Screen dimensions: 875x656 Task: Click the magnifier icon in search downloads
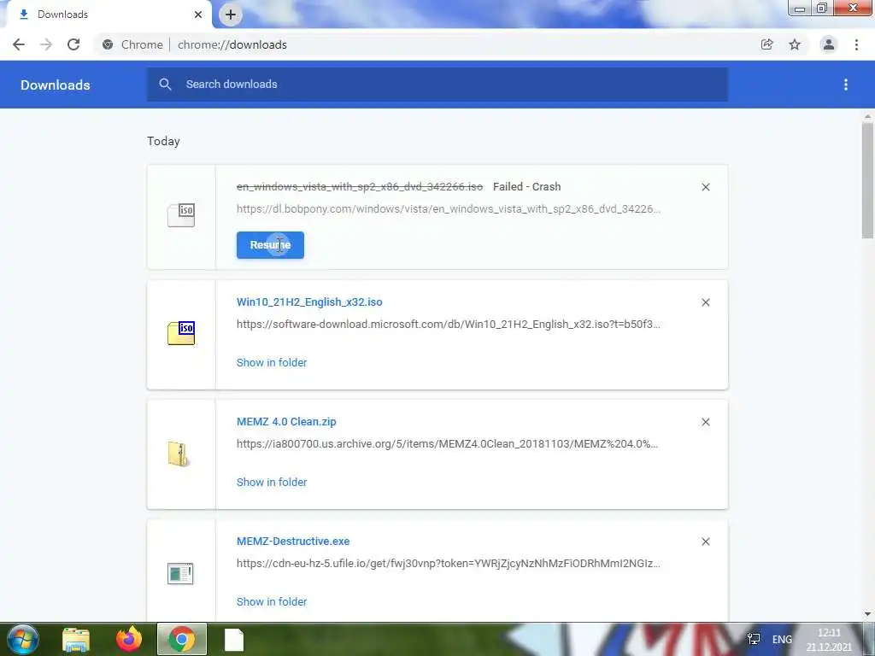point(165,85)
